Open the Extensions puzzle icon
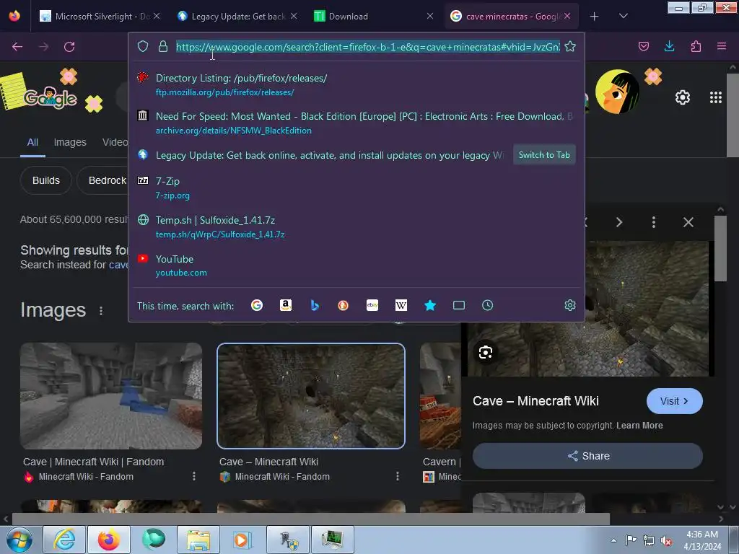 tap(696, 46)
